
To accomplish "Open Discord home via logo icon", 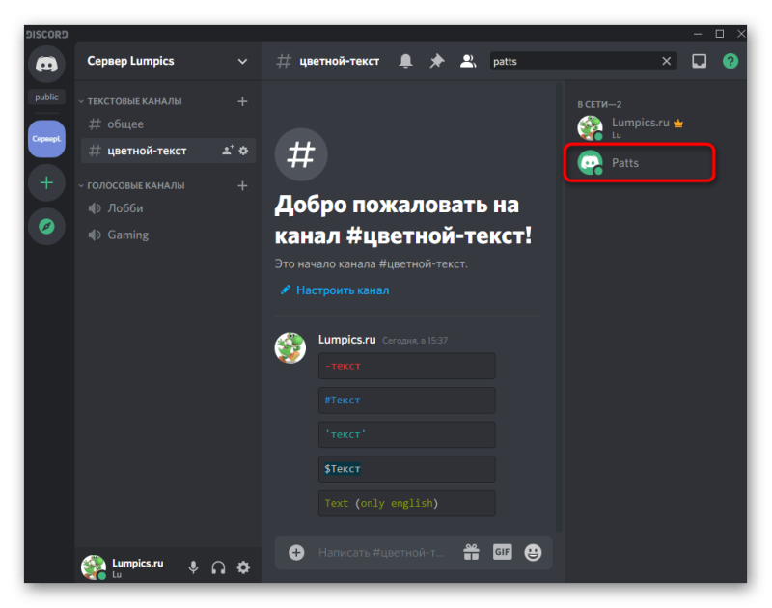I will coord(46,64).
